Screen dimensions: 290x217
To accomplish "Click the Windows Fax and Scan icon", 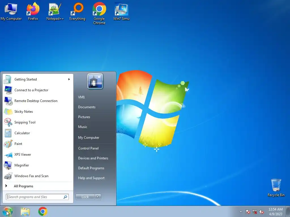I will [x=8, y=176].
